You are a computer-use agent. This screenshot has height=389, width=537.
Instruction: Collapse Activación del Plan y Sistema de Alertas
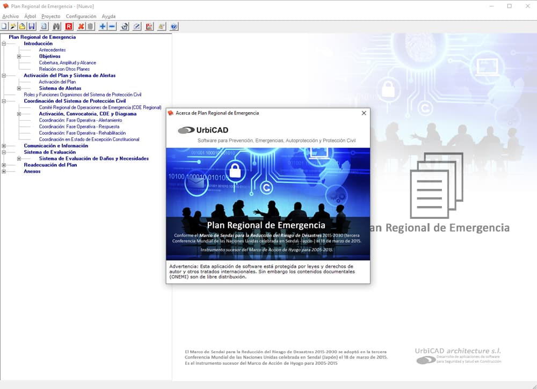pos(4,76)
